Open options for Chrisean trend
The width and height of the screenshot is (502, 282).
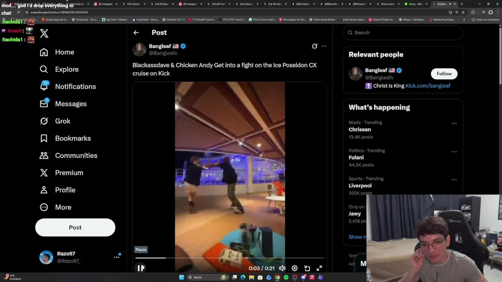point(454,123)
